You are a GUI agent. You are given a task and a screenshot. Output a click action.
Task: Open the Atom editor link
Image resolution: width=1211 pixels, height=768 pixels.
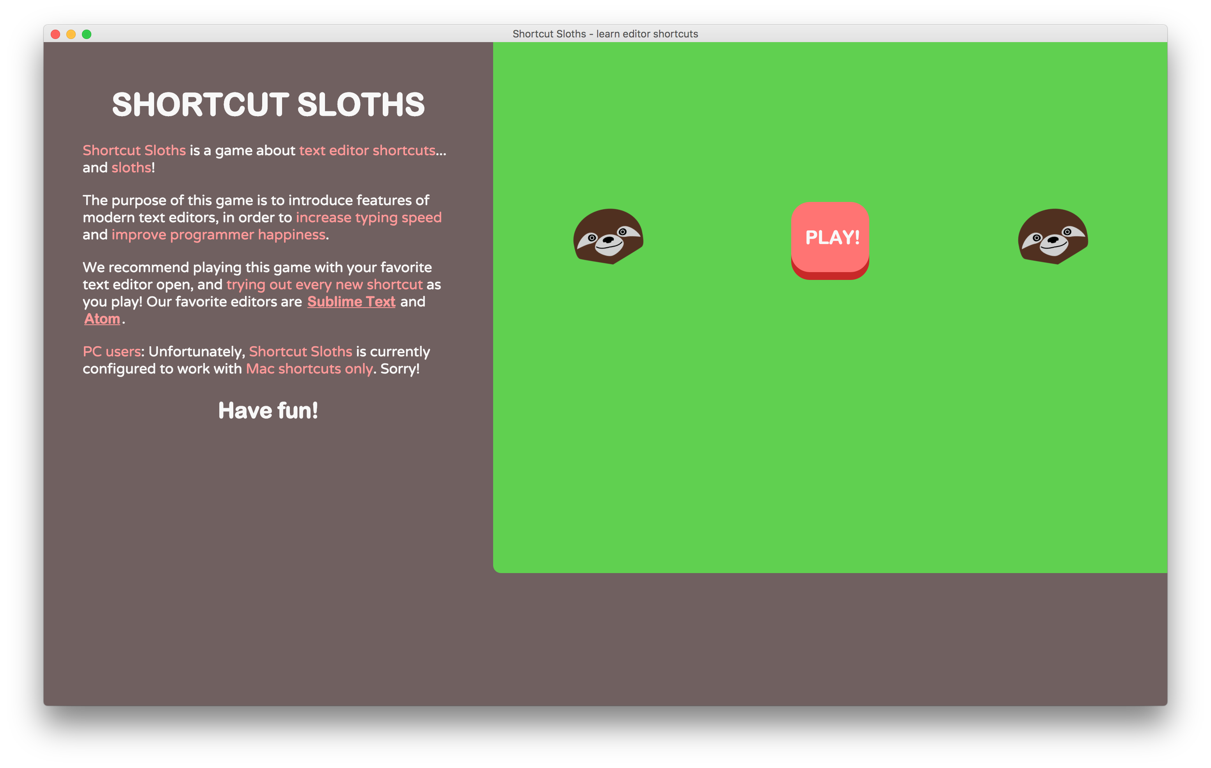(x=102, y=319)
